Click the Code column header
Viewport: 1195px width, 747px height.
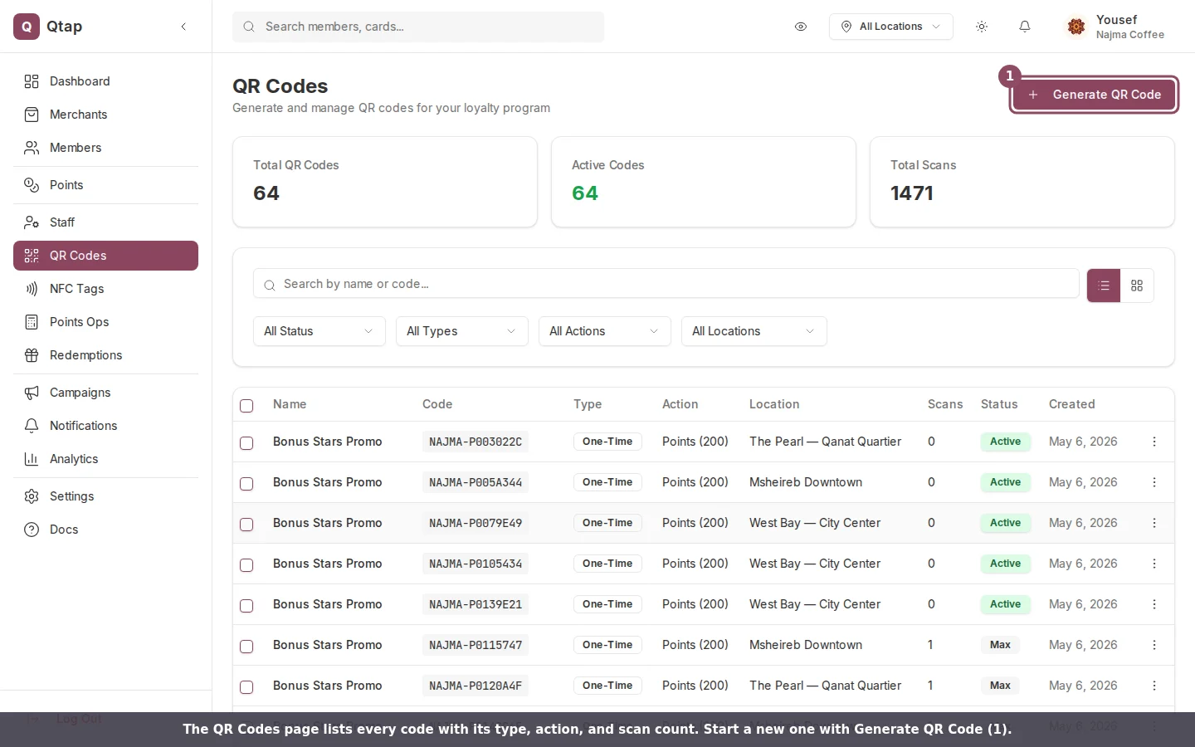[437, 404]
